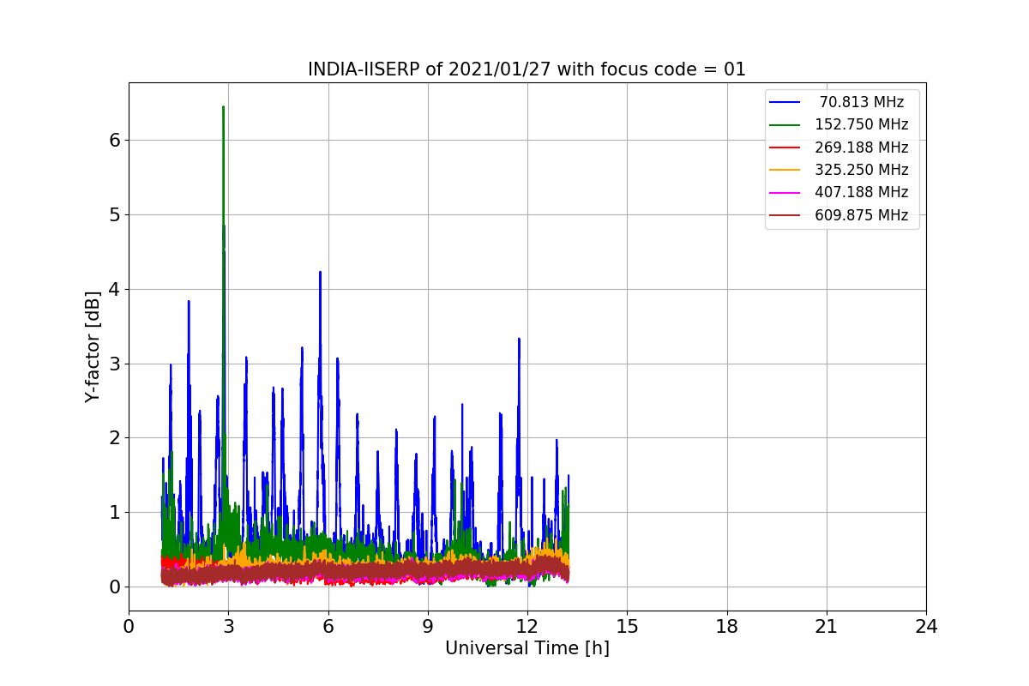This screenshot has height=686, width=1029.
Task: Click the 'Universal Time [h]' x-axis label
Action: 527,648
